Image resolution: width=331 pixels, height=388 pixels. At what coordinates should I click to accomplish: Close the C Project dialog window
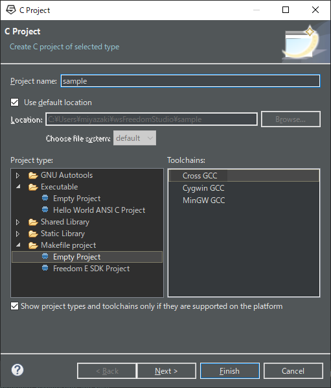pyautogui.click(x=315, y=10)
